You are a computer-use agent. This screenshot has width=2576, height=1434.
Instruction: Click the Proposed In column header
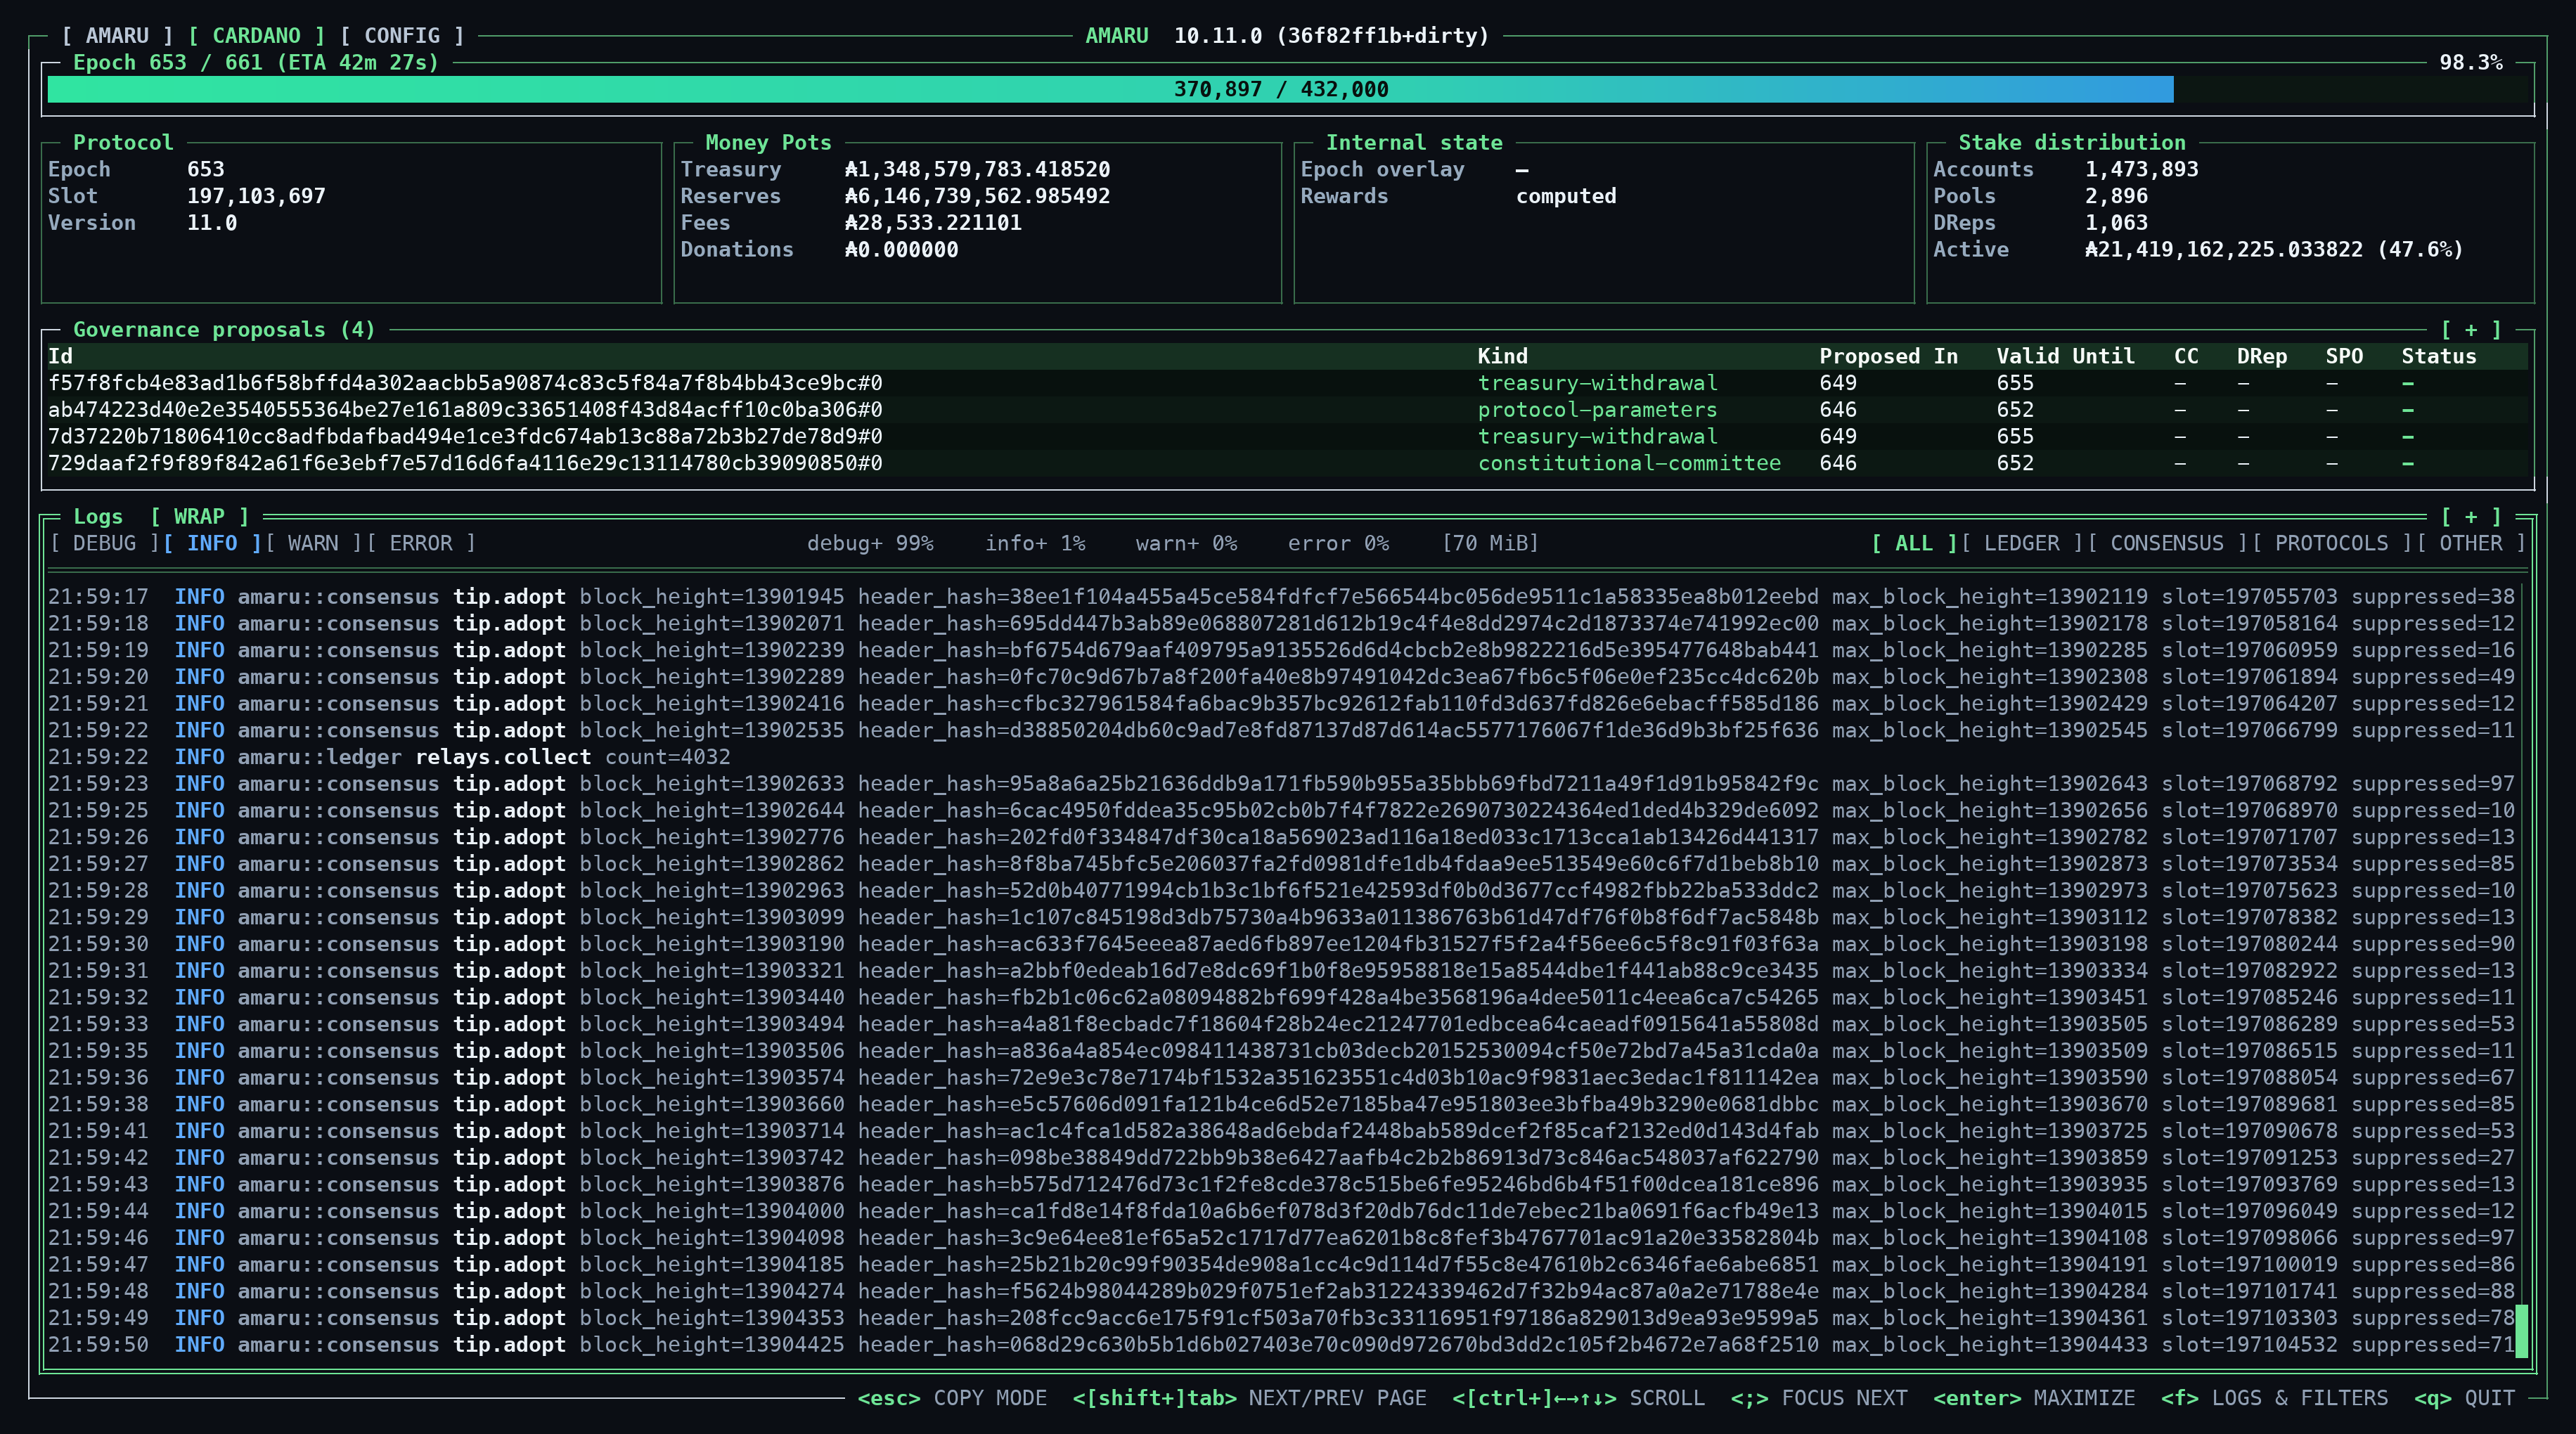tap(1888, 356)
